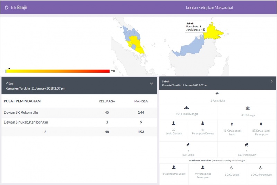
Task: Click the building Keluarga icon
Action: coord(248,108)
